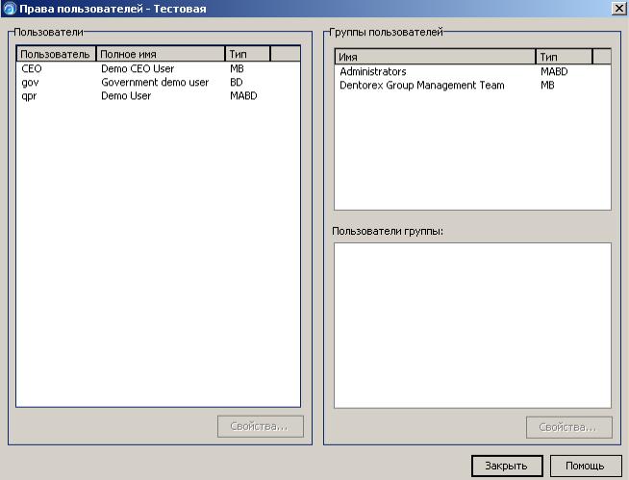Select the CEO user row
This screenshot has height=480, width=629.
coord(158,68)
